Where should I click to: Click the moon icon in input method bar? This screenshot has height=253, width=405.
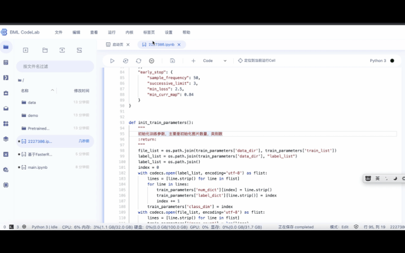click(x=395, y=178)
